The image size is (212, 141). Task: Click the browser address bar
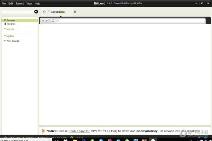pos(130,21)
